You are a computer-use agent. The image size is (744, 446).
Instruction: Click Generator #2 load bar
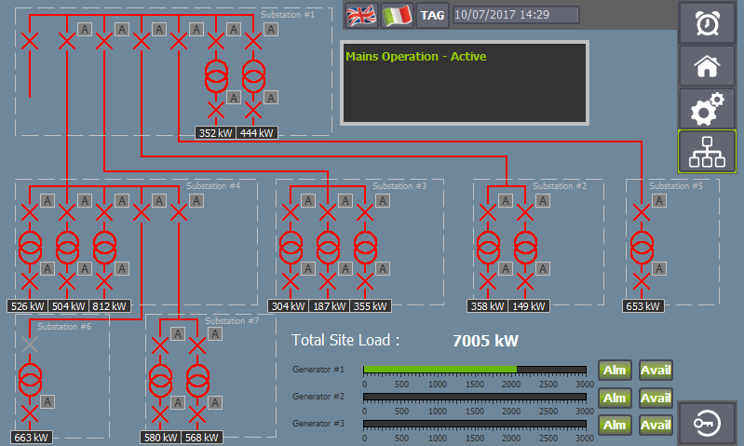[475, 397]
